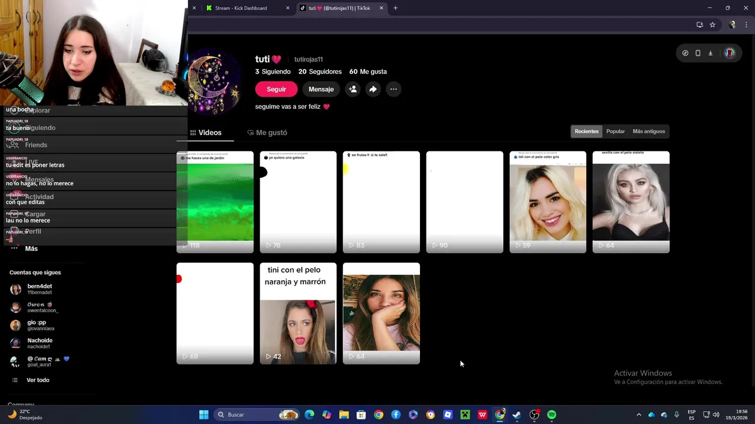
Task: Click the pink Seguir button
Action: tap(276, 89)
